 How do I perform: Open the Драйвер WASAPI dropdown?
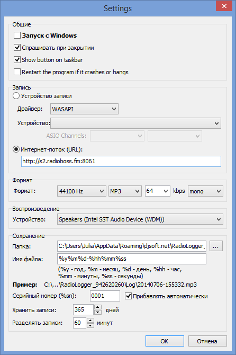84,109
